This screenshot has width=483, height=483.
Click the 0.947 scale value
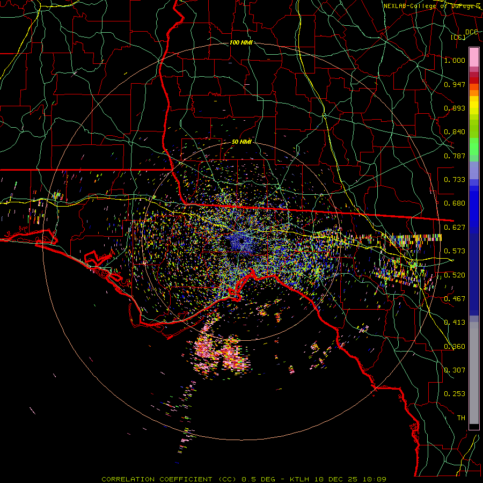coord(455,84)
